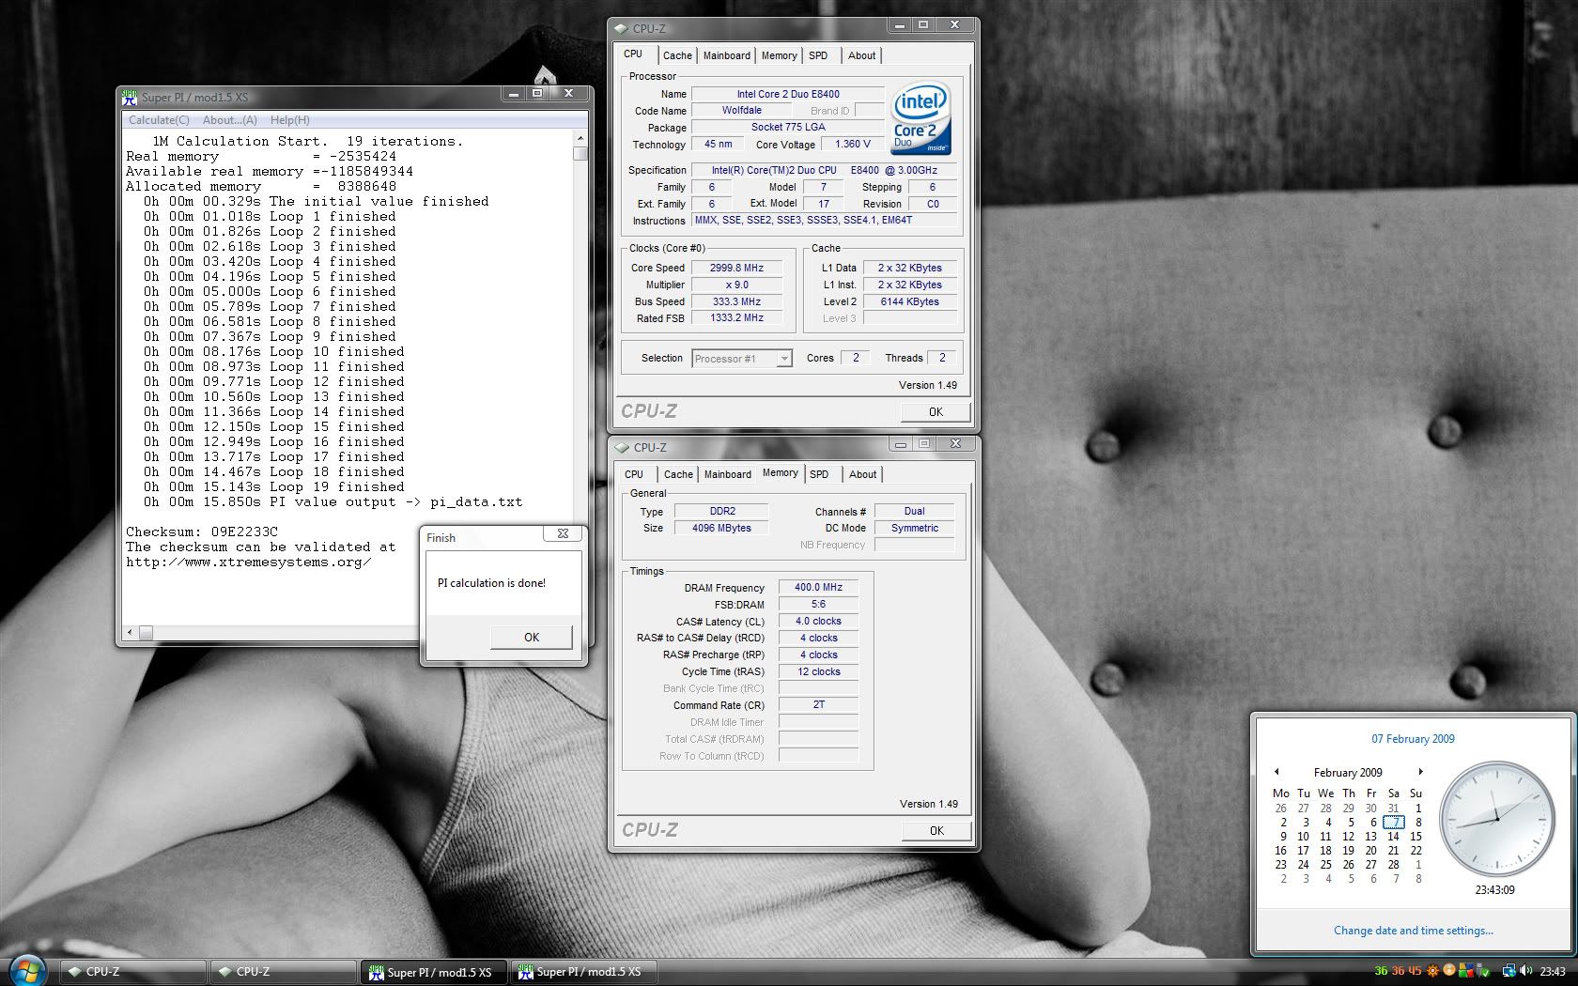Click OK in the Finish dialog

coord(532,637)
